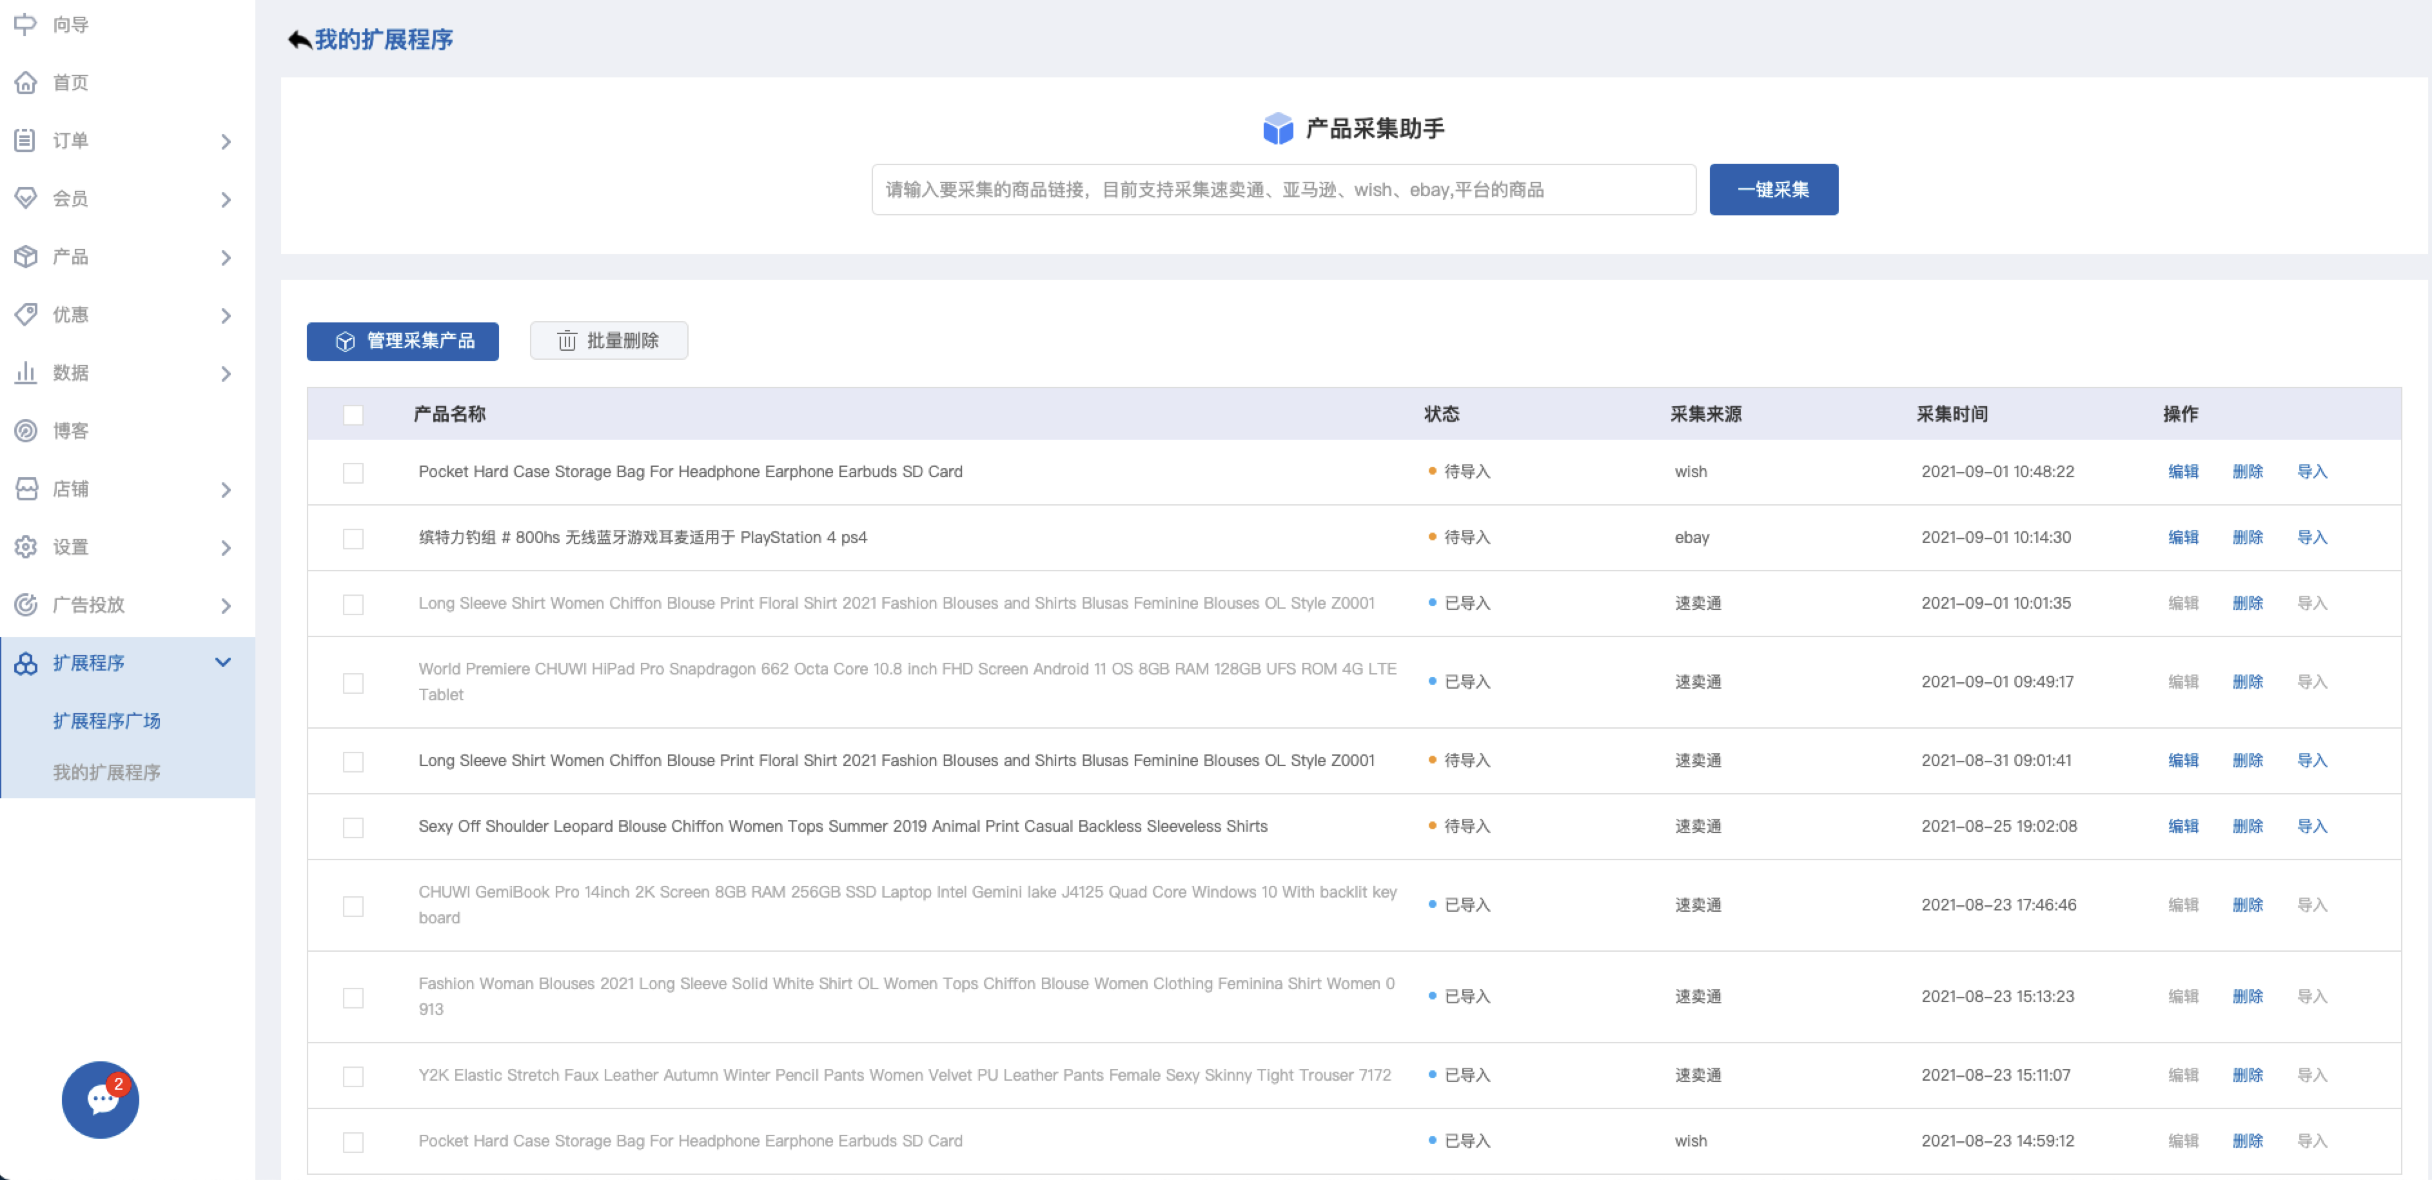Open the 向导 menu item

[x=71, y=25]
